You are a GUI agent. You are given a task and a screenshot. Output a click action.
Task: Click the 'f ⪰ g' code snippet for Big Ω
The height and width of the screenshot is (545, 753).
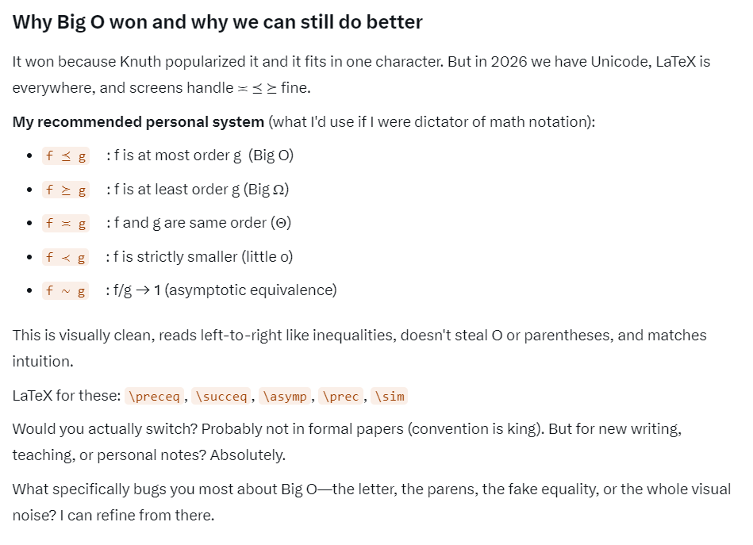pyautogui.click(x=66, y=190)
